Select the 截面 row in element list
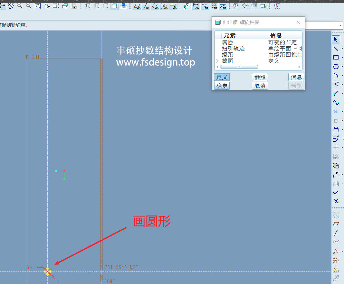 click(227, 61)
